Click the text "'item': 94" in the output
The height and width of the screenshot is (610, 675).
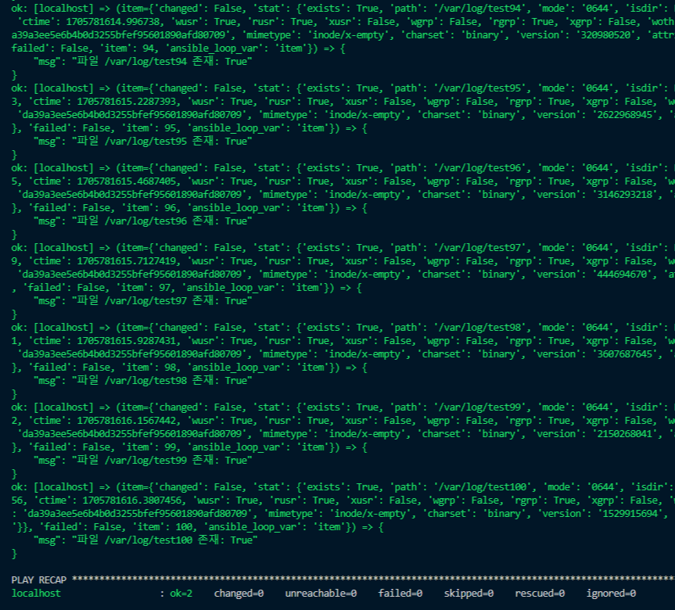pos(126,48)
